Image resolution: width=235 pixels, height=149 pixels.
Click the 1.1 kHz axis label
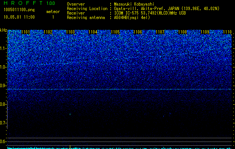click(x=3, y=48)
